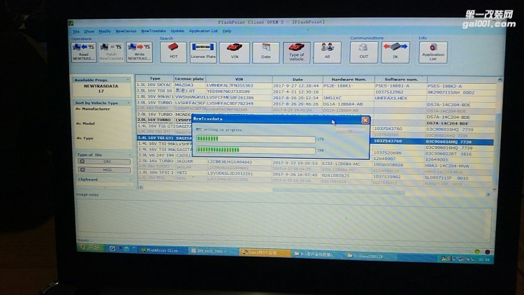
Task: Select Type of Vehicle search
Action: (x=296, y=52)
